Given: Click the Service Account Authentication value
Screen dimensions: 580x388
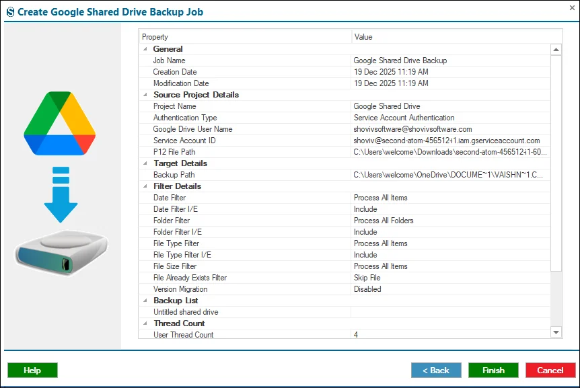Looking at the screenshot, I should 404,118.
